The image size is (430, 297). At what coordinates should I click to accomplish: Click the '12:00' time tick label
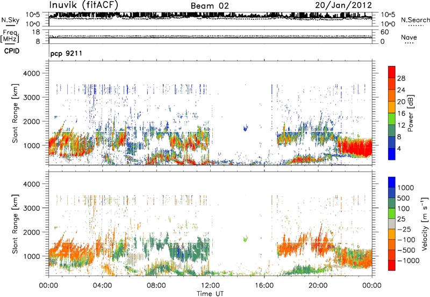[x=210, y=286]
